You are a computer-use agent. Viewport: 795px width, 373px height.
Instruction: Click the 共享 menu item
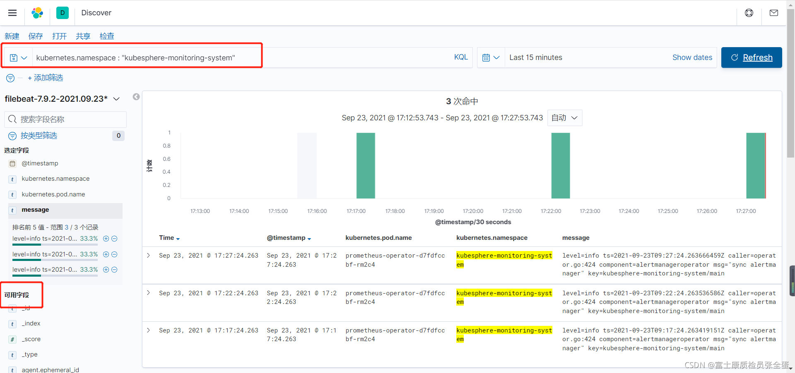[83, 36]
